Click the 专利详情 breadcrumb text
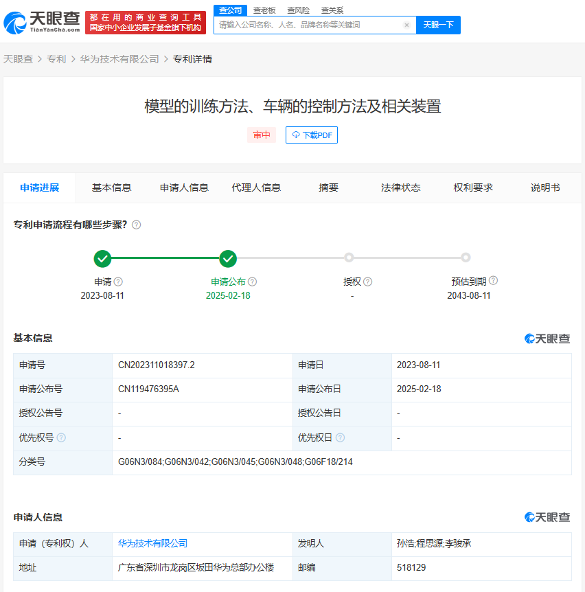Screen dimensions: 585x592 click(192, 59)
